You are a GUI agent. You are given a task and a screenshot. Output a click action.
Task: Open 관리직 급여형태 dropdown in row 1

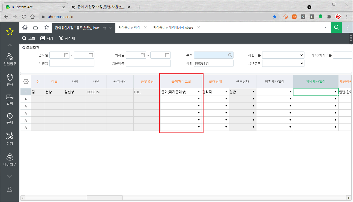pos(226,92)
